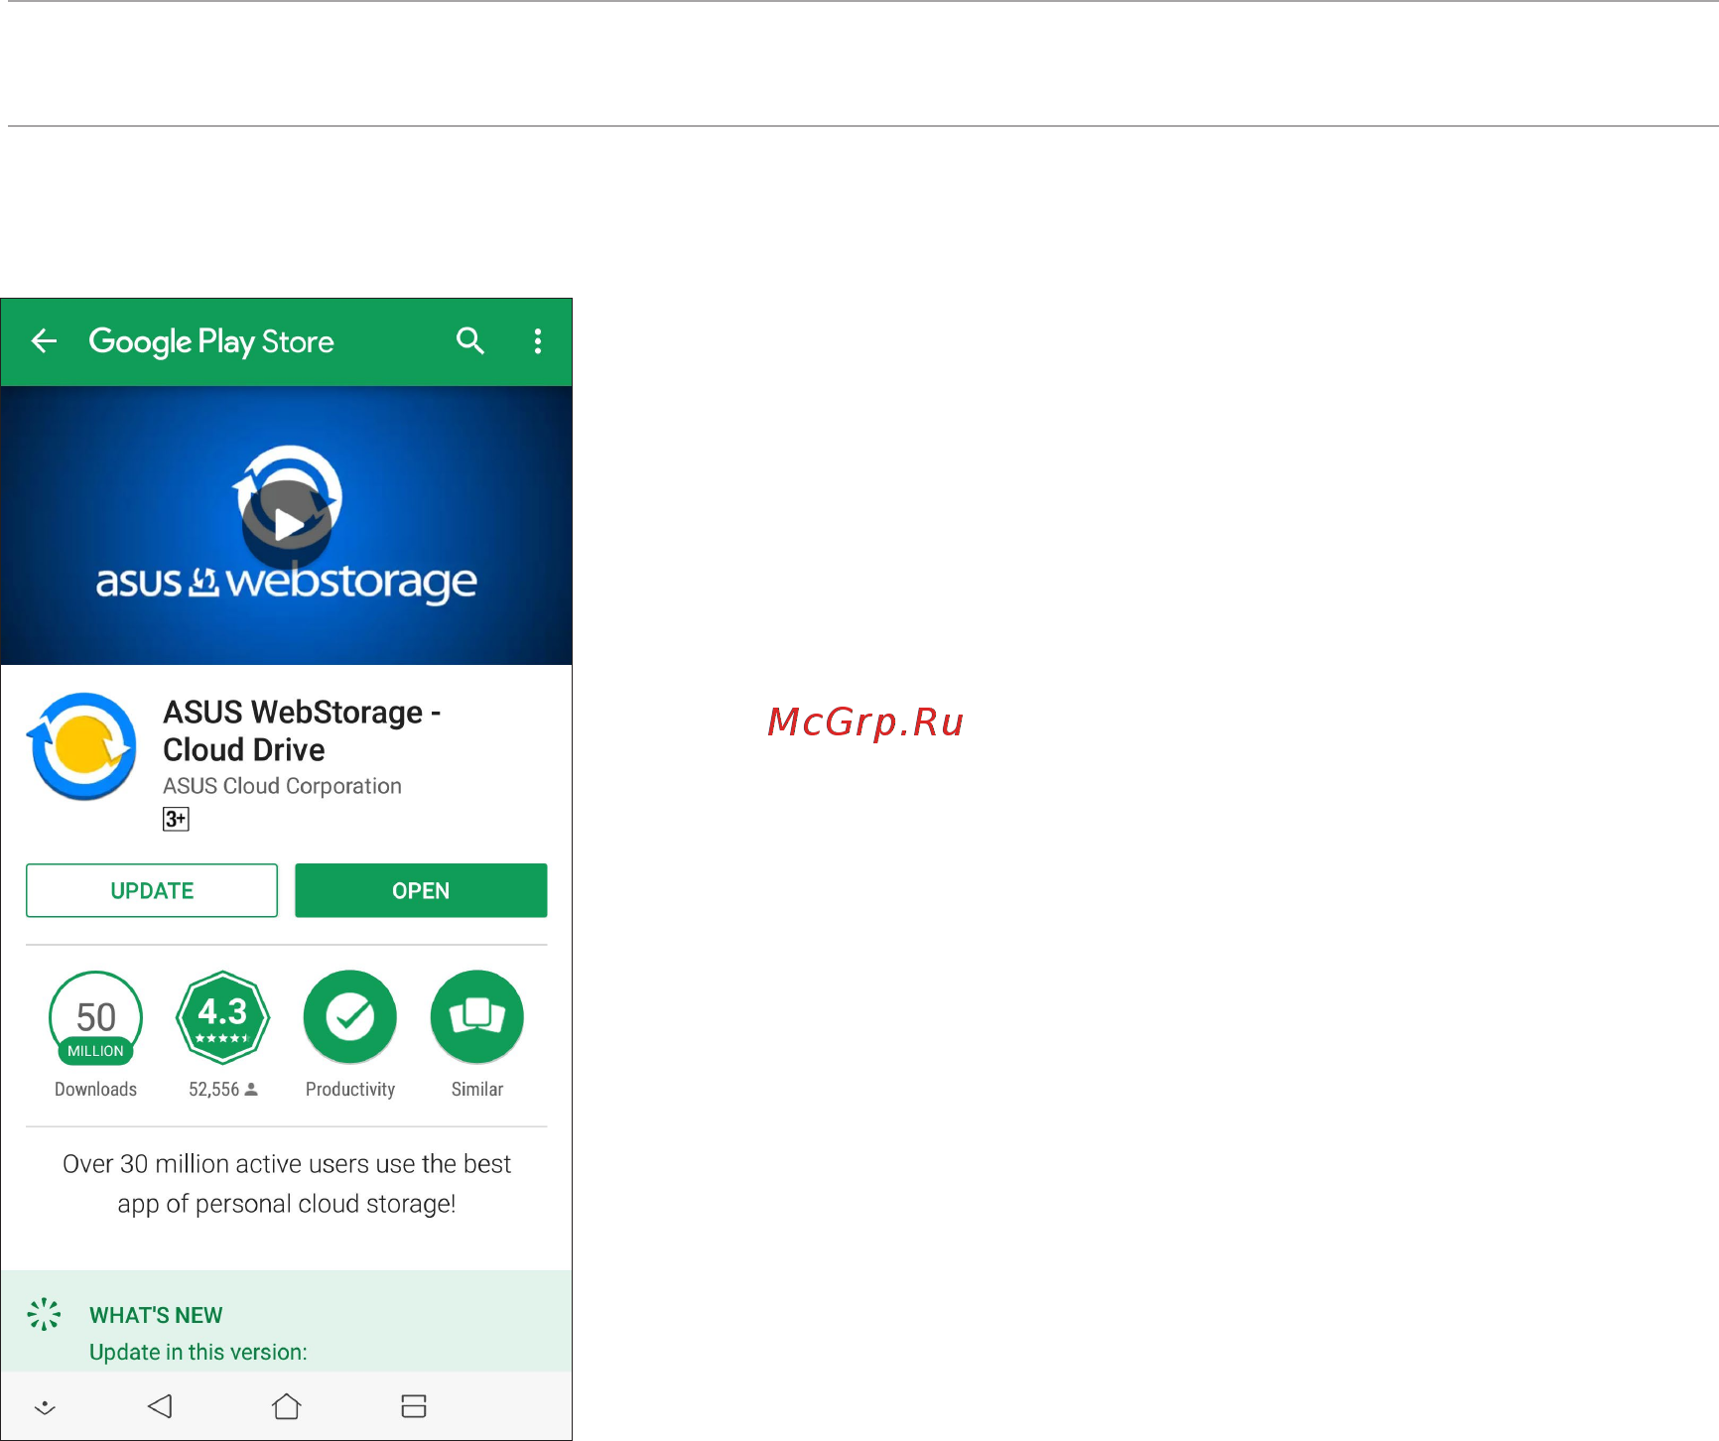Open search in Google Play Store

pyautogui.click(x=470, y=341)
